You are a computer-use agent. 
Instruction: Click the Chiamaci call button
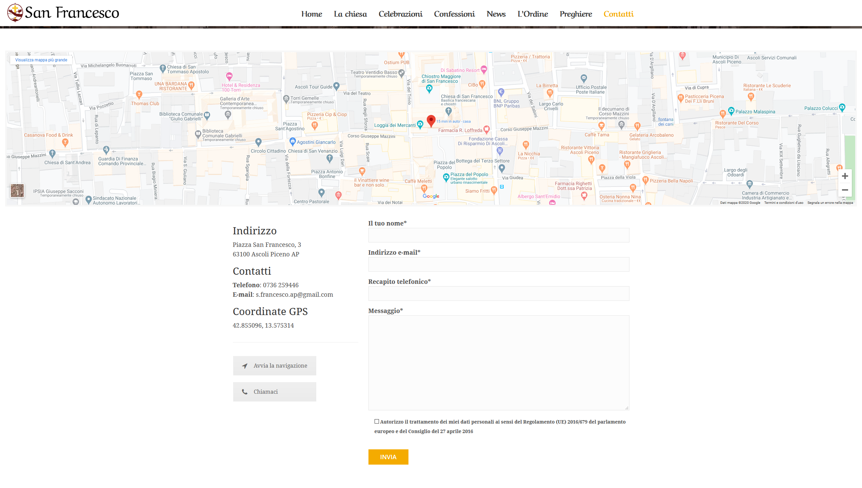click(x=275, y=392)
